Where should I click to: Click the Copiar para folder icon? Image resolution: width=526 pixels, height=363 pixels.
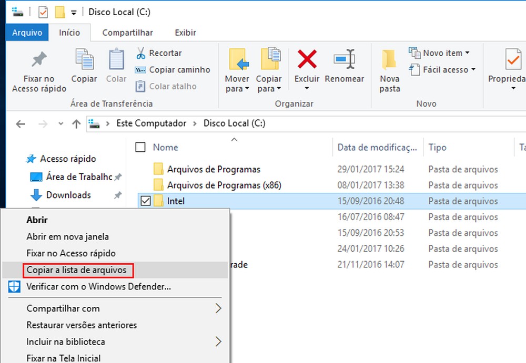[270, 59]
